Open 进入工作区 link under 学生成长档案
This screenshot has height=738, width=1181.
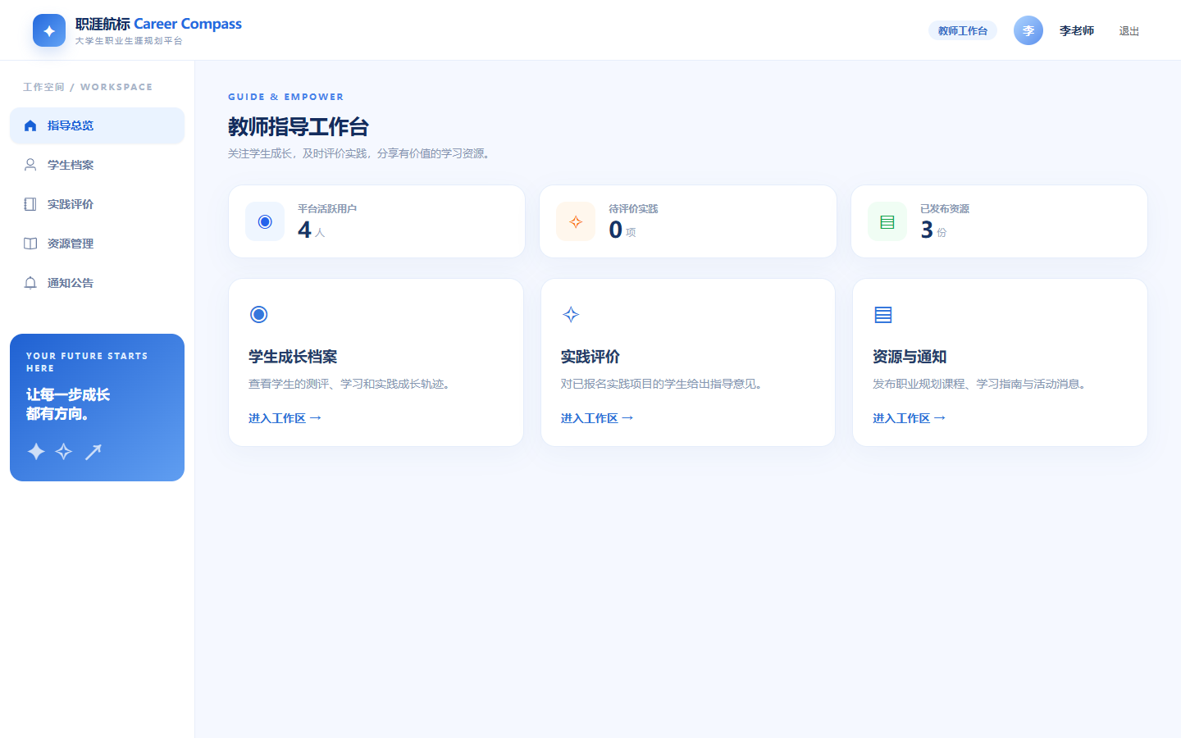[285, 418]
